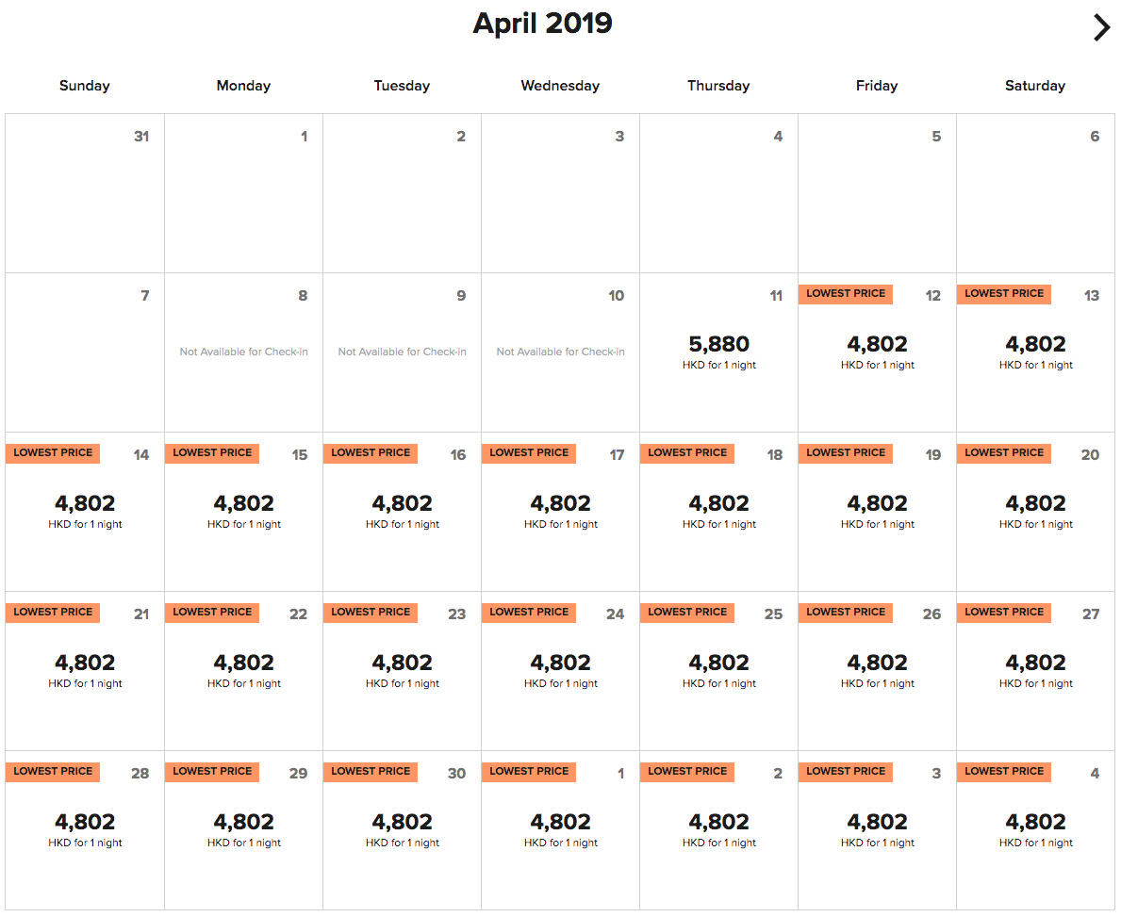
Task: Select Monday April 22 rate
Action: (x=243, y=670)
